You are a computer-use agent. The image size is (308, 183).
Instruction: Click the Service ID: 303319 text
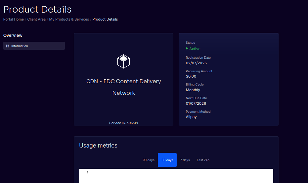[123, 123]
